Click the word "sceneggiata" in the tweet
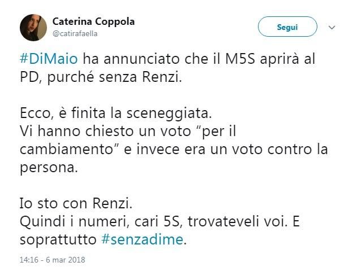This screenshot has width=353, height=271. point(169,113)
